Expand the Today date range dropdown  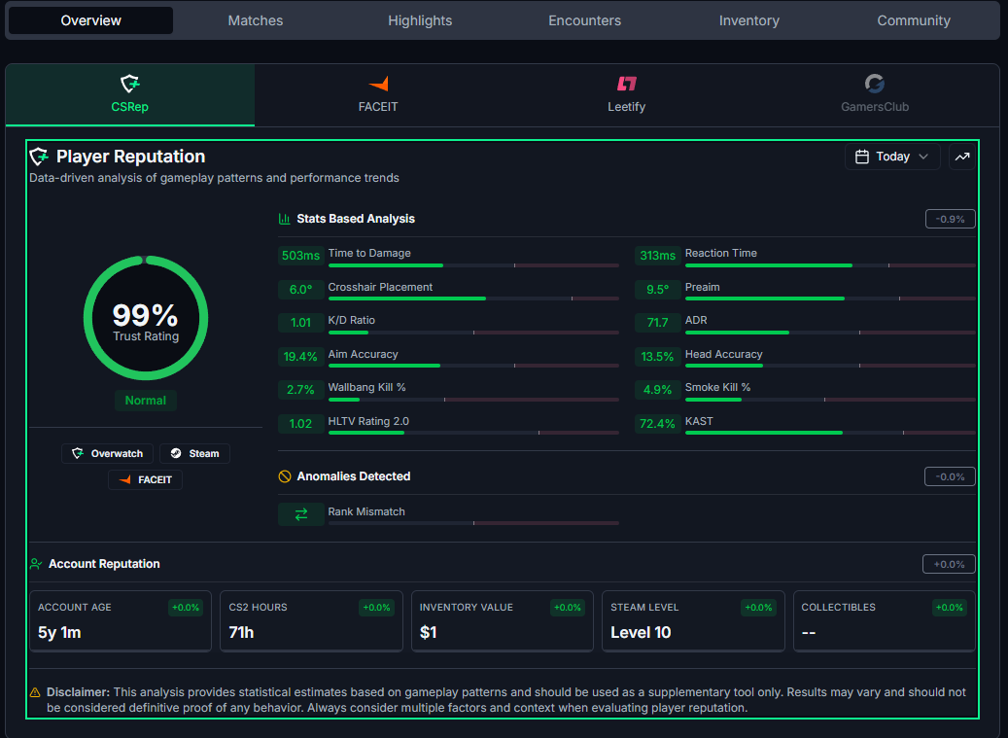(x=892, y=157)
